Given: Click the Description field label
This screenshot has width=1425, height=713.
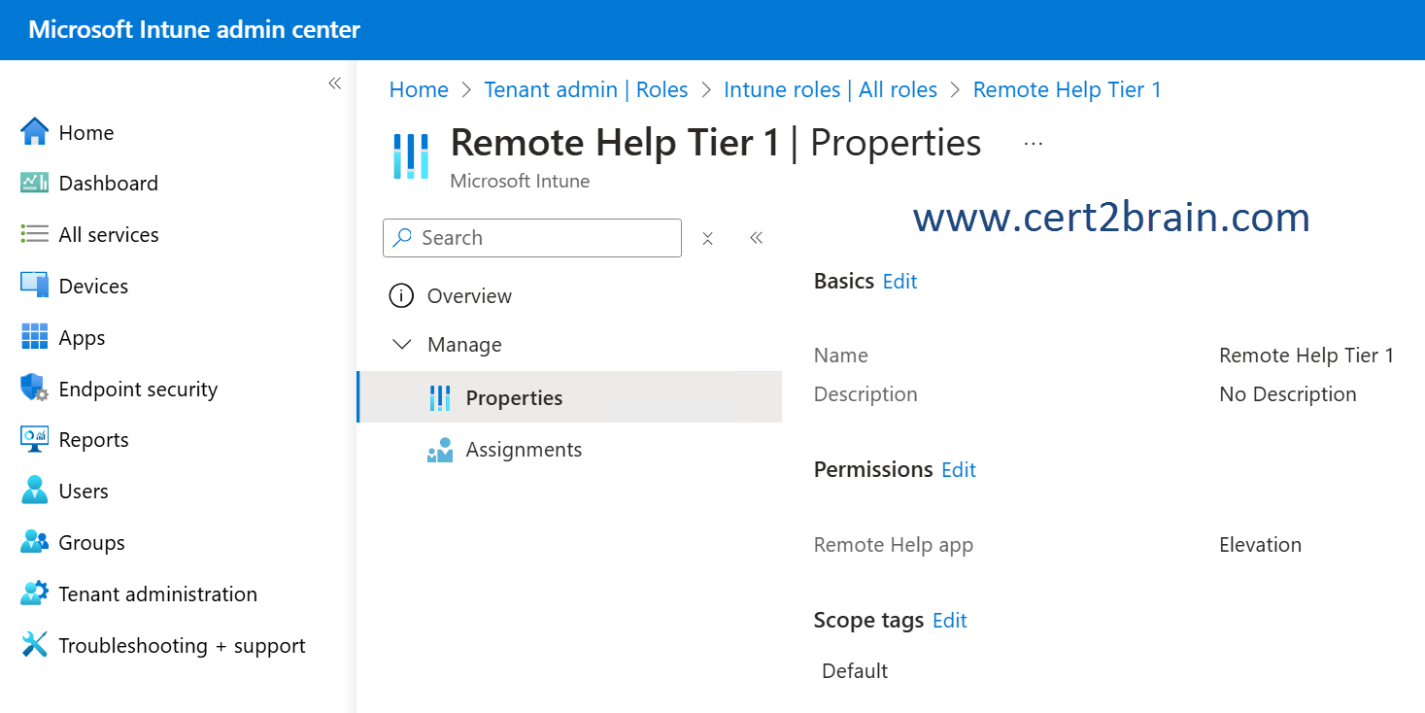Looking at the screenshot, I should point(865,394).
